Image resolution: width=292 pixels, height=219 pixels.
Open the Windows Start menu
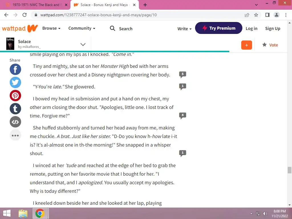(x=7, y=213)
